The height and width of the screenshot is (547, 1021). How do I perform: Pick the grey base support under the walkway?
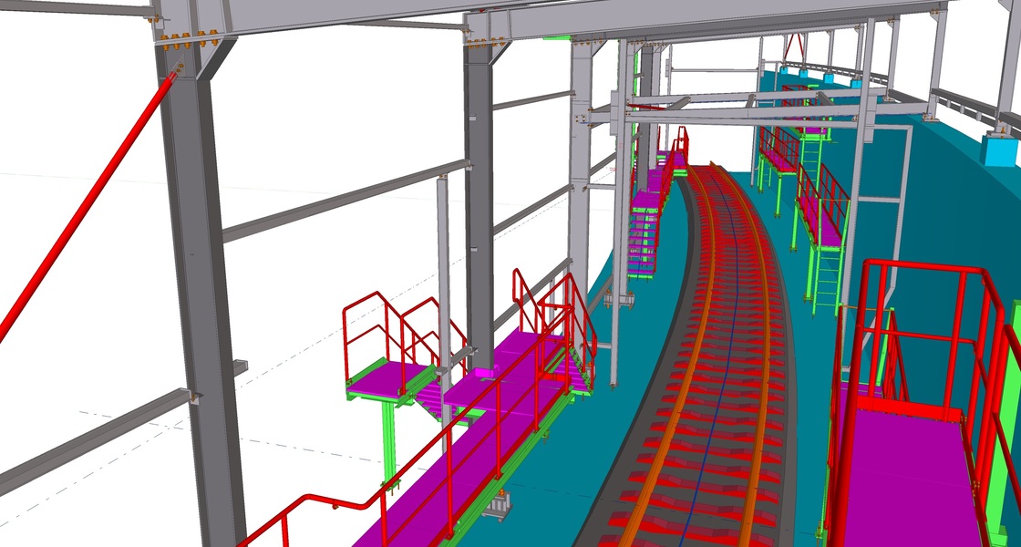click(498, 507)
